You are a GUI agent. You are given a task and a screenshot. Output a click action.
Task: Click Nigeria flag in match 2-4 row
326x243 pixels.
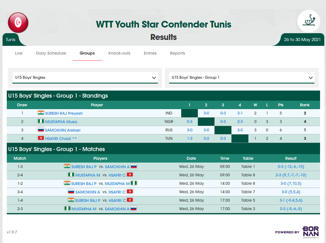point(71,175)
